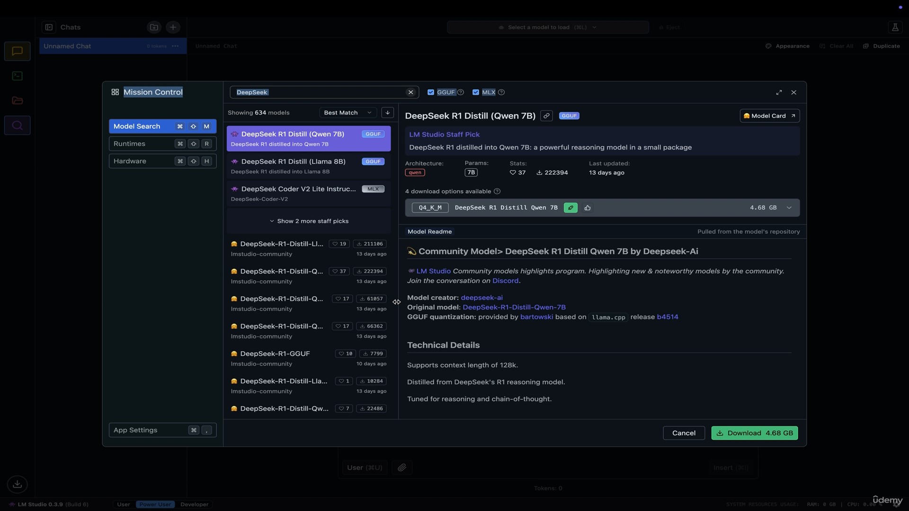Switch to User mode
This screenshot has width=909, height=511.
click(x=124, y=504)
